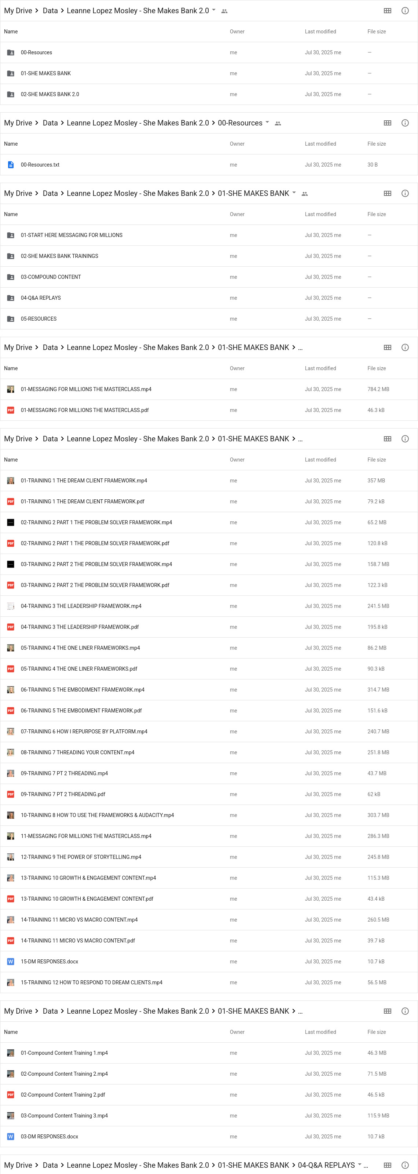Click video thumbnail of 12-TRAINING 9 THE POWER OF STORYTELLING.mp4

(x=11, y=857)
